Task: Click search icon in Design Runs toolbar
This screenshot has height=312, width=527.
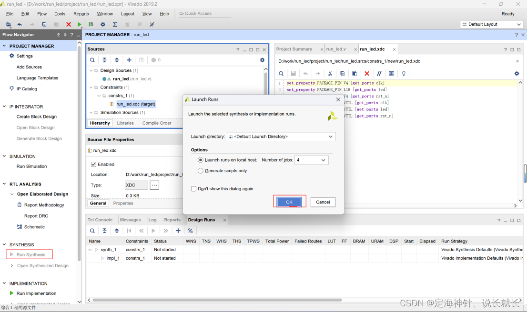Action: click(x=92, y=231)
